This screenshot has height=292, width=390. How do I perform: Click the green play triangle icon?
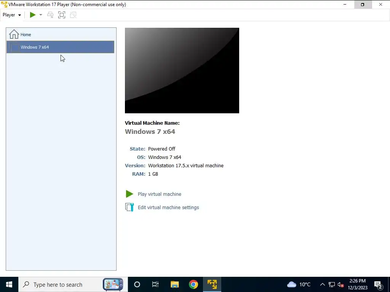(129, 194)
